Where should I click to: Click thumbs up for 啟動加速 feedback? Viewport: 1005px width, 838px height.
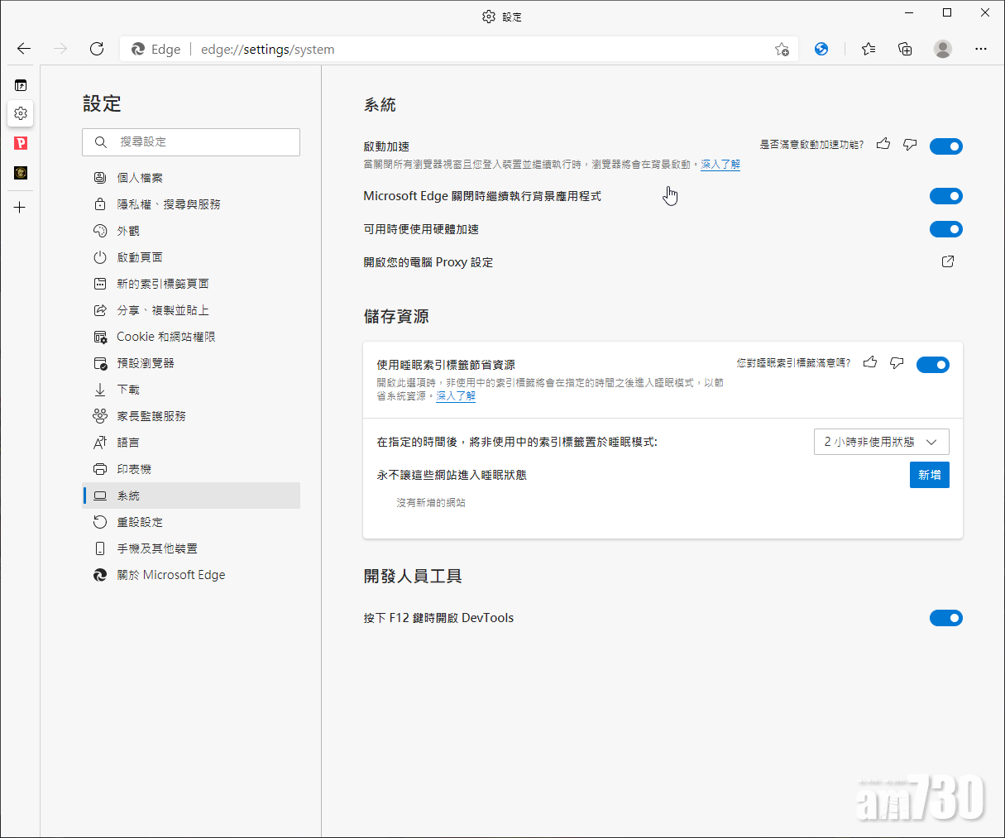pyautogui.click(x=883, y=145)
